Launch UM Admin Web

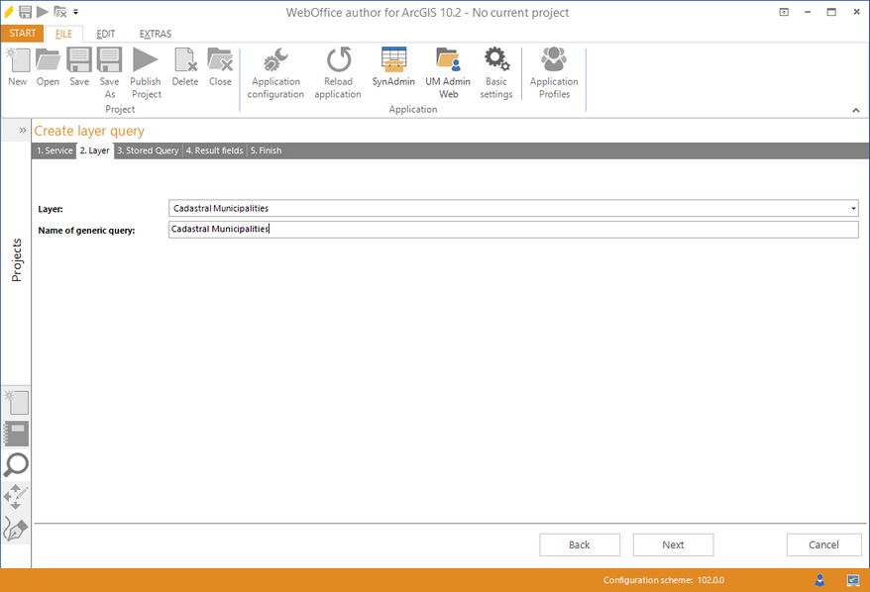point(447,69)
